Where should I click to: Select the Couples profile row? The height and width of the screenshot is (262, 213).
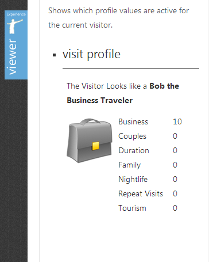148,136
